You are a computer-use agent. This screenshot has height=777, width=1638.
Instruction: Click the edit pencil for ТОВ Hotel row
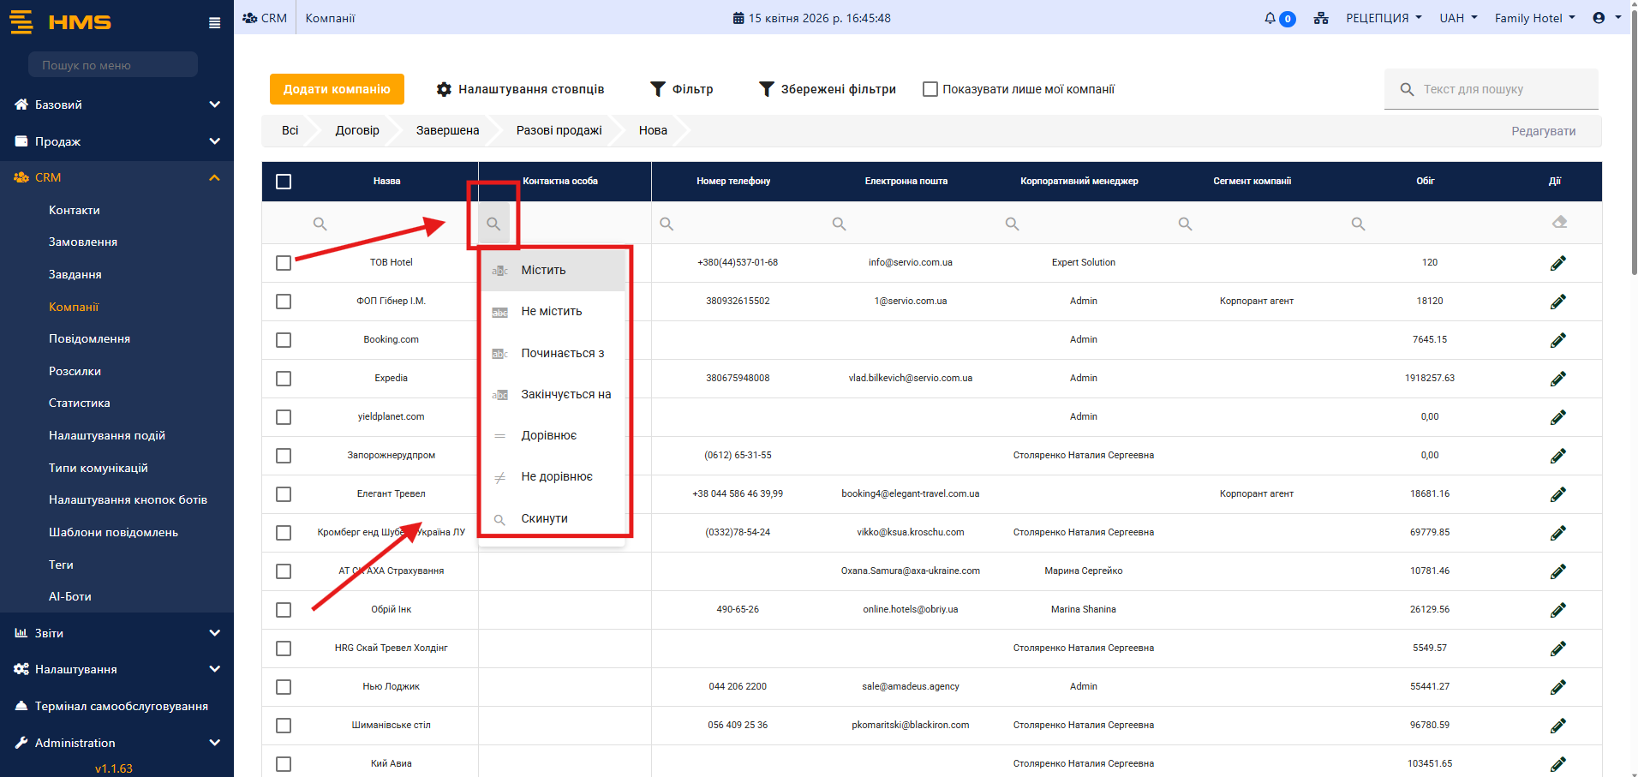pyautogui.click(x=1557, y=263)
